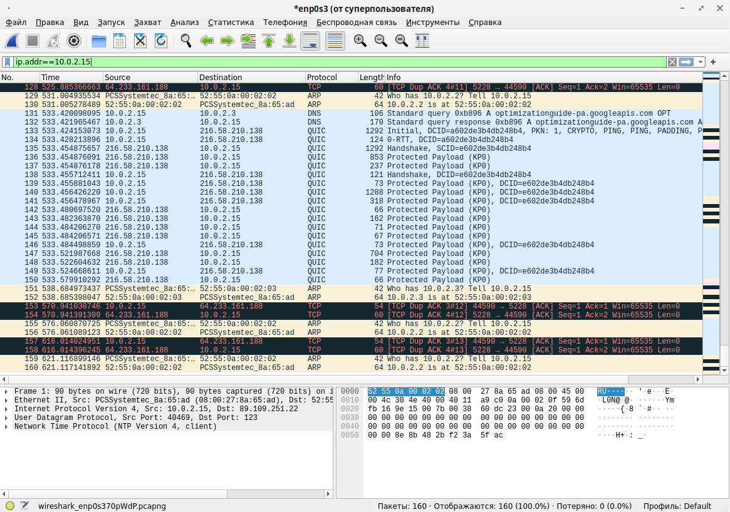Start capture with the shark fin icon
The image size is (730, 512).
coord(12,41)
